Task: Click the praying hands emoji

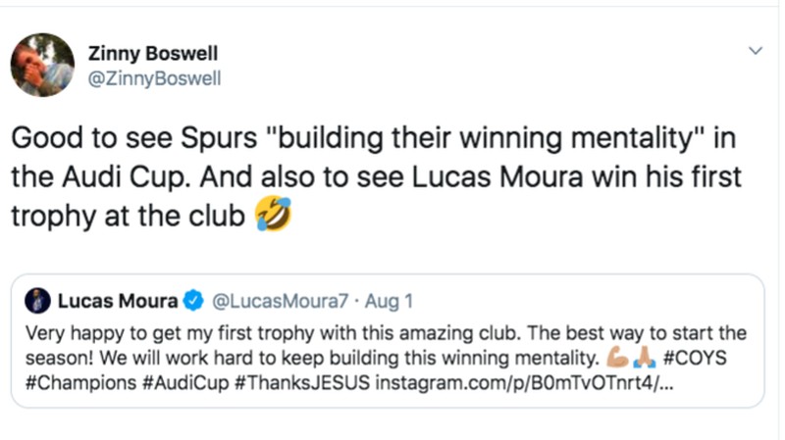Action: (x=646, y=357)
